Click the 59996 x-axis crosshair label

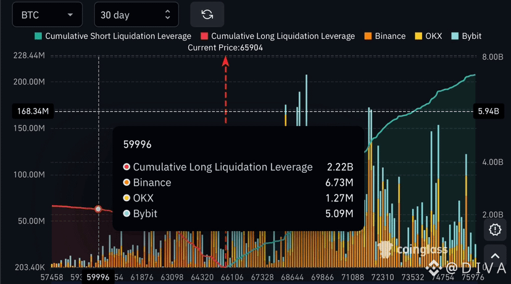(x=98, y=277)
